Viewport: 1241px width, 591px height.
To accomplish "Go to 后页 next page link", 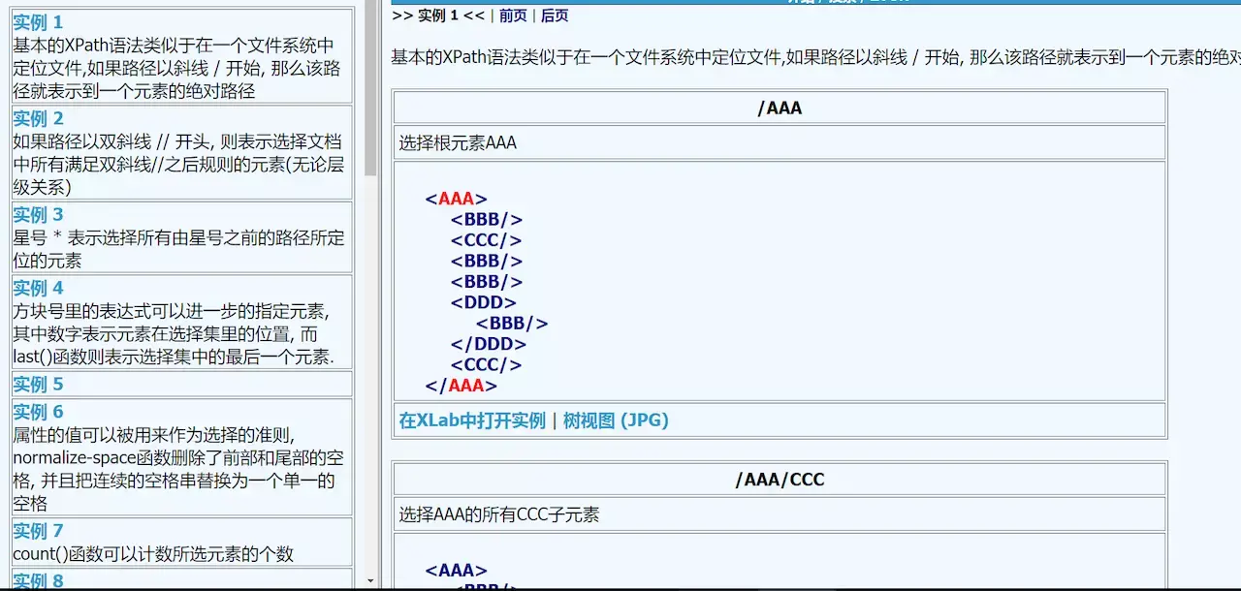I will [555, 16].
